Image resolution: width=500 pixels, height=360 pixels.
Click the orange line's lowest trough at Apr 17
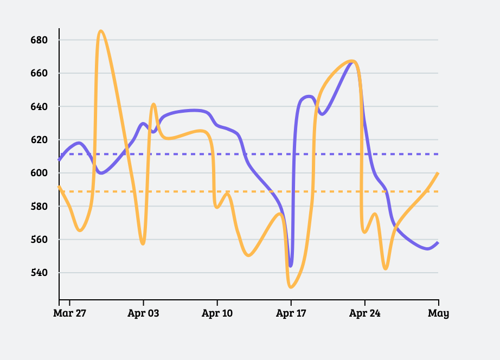tap(291, 287)
